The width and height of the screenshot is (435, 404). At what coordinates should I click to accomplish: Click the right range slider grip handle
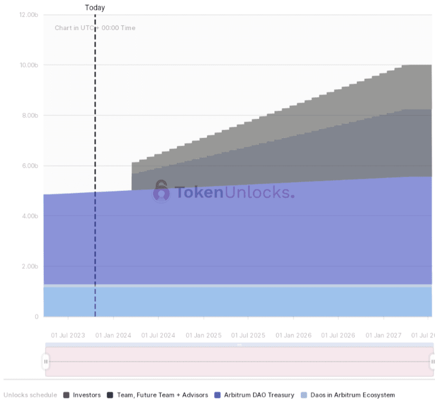pyautogui.click(x=431, y=361)
